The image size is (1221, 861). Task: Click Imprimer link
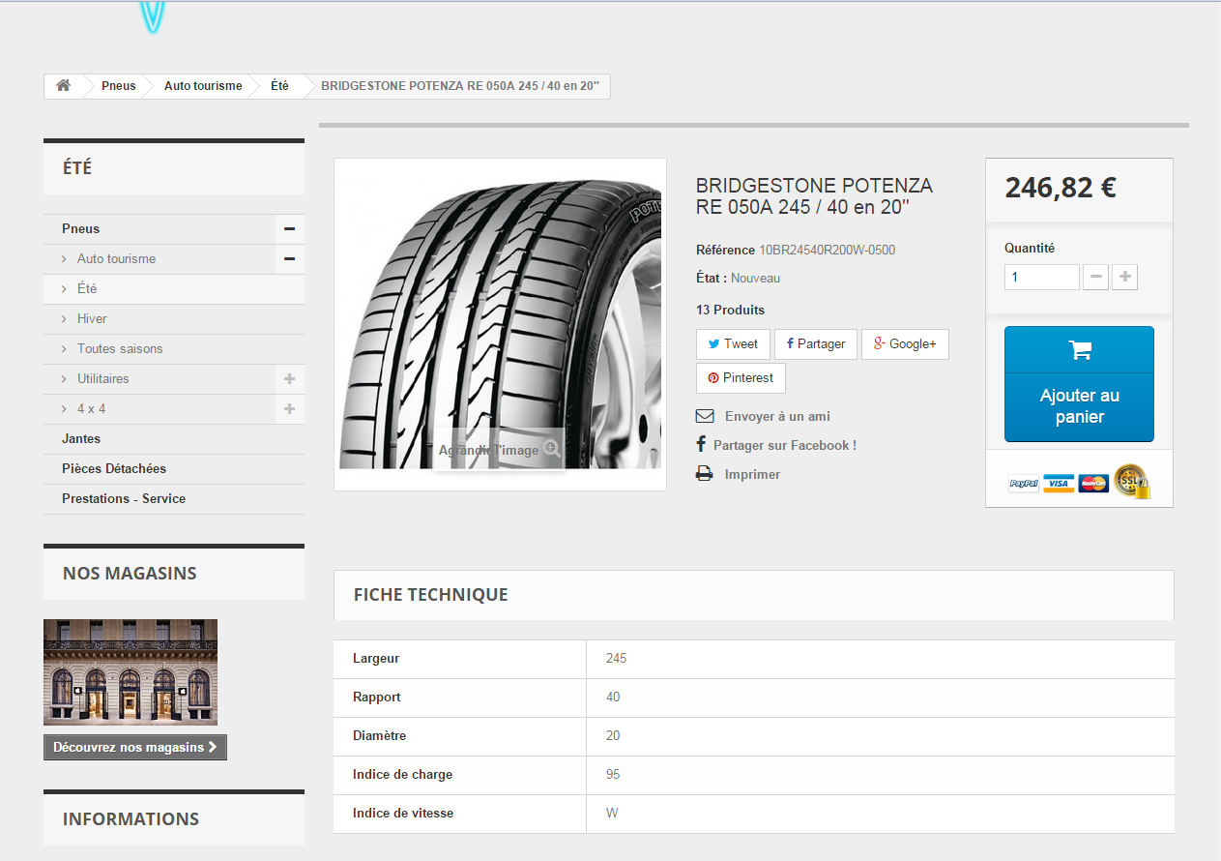tap(752, 475)
